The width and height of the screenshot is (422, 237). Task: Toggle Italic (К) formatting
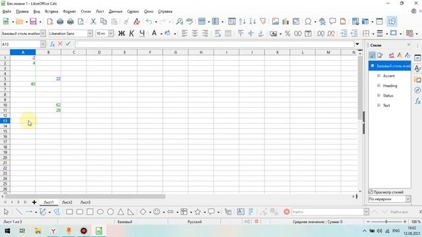(132, 34)
